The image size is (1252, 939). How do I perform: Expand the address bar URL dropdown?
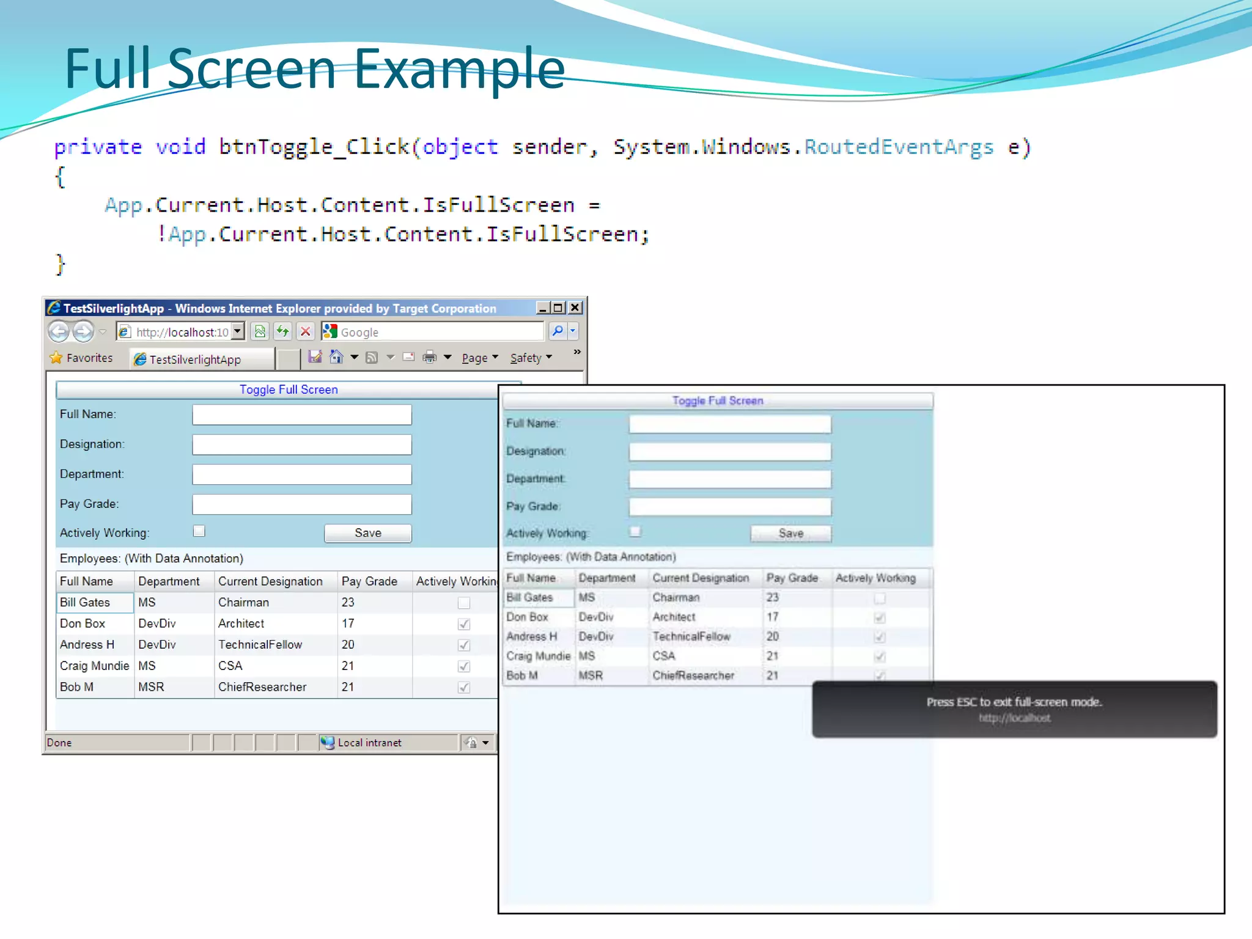(x=238, y=331)
